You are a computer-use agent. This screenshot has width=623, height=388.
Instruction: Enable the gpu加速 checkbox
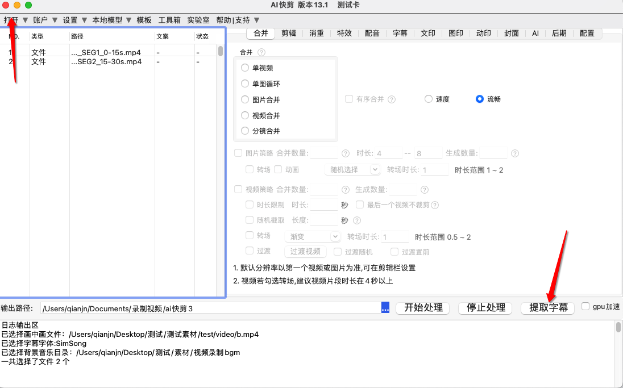click(585, 306)
